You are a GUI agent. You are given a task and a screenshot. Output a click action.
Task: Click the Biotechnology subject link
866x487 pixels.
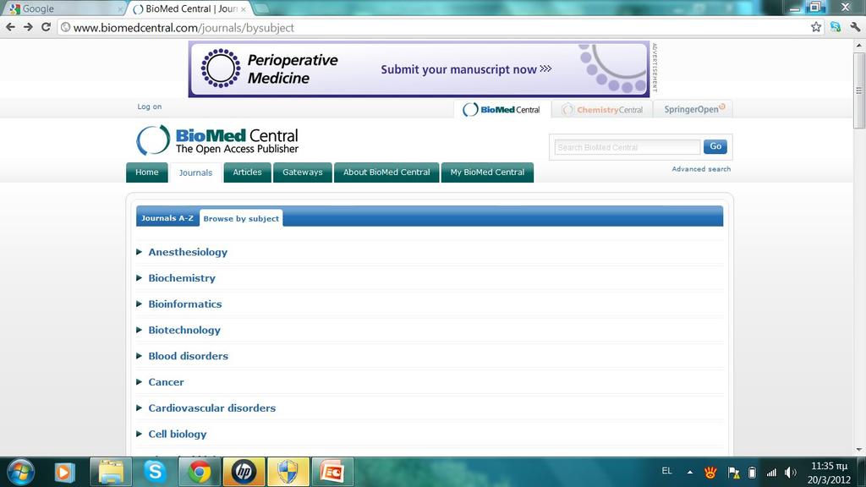pyautogui.click(x=184, y=331)
